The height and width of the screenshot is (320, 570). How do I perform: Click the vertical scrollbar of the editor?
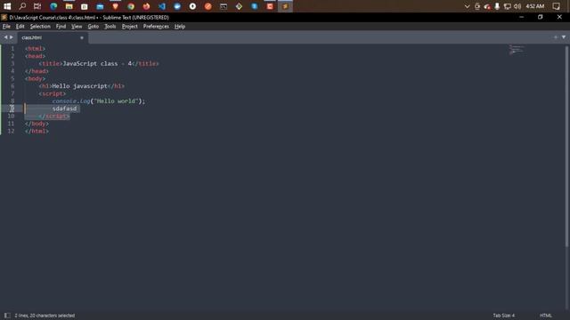click(x=566, y=147)
